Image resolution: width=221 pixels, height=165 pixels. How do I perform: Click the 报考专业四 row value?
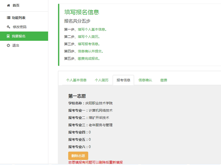pyautogui.click(x=90, y=132)
